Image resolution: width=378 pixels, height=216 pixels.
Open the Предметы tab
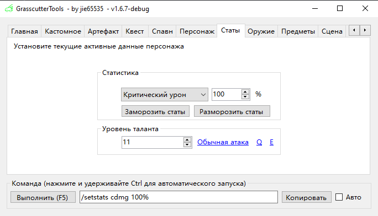point(298,31)
